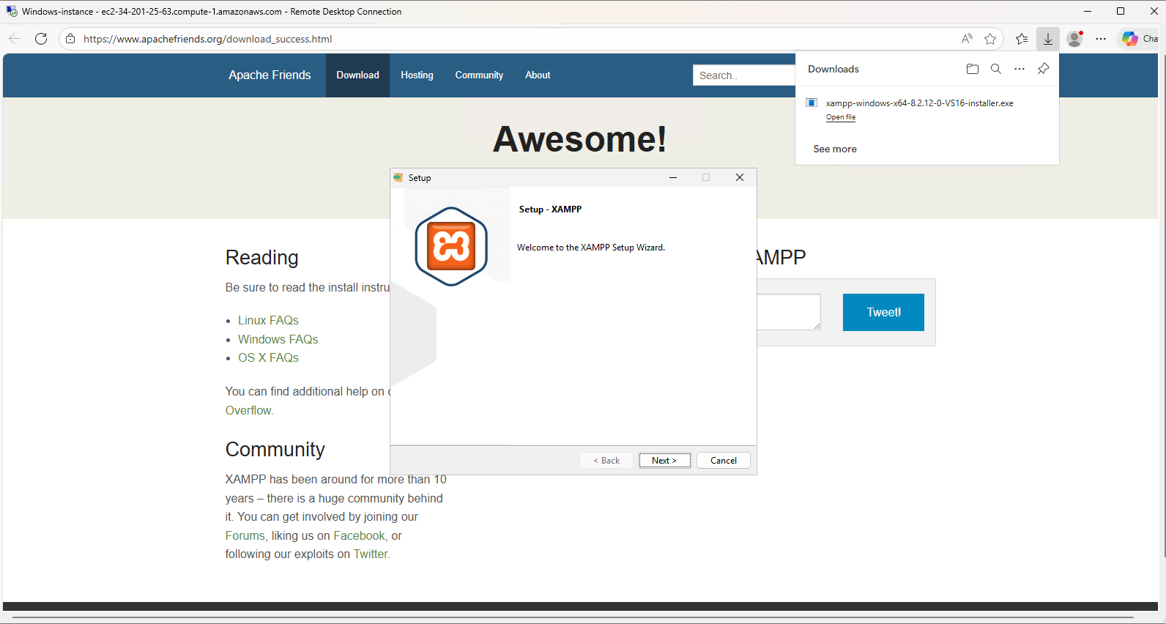Open the About nav item
The width and height of the screenshot is (1166, 624).
(x=538, y=75)
